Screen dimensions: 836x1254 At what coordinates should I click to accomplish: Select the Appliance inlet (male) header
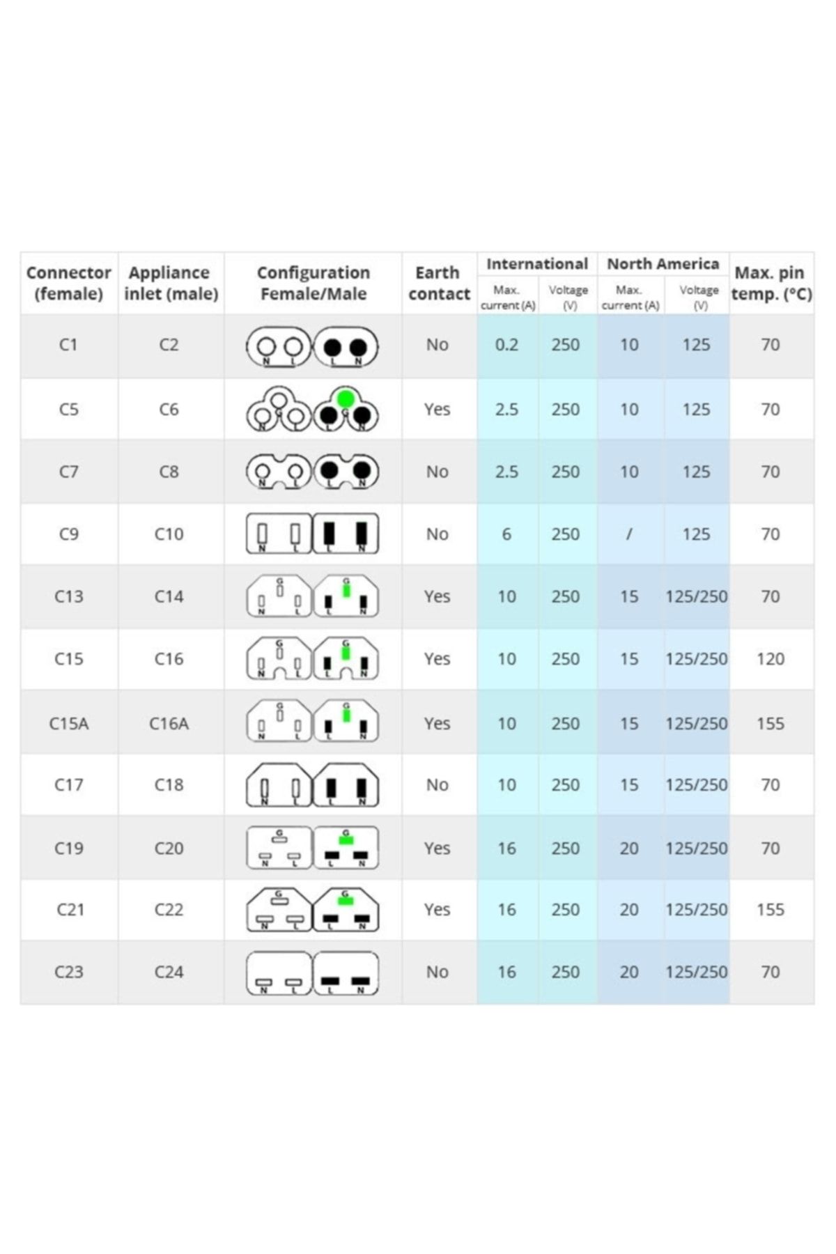(171, 283)
